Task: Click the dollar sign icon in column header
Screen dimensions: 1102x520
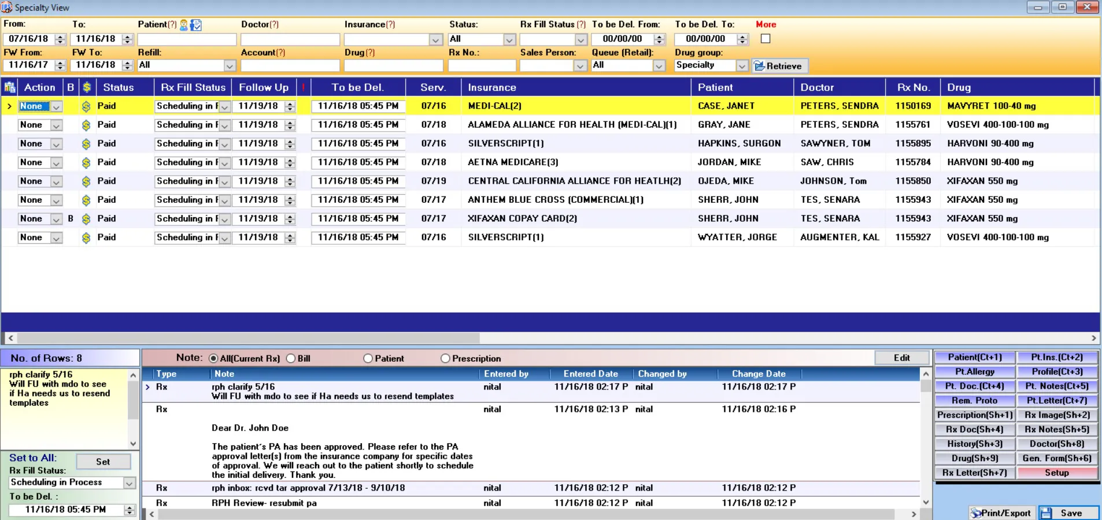Action: [87, 88]
